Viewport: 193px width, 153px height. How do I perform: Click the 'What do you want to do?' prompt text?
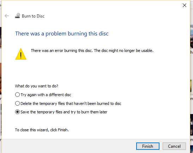coord(36,86)
